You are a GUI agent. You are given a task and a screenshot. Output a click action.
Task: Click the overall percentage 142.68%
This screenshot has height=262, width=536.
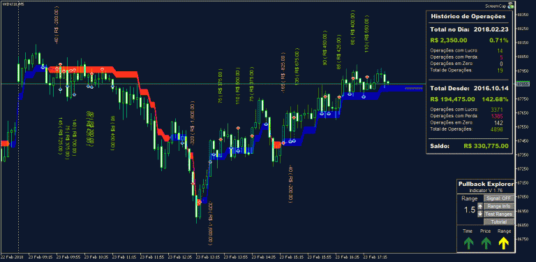pos(495,99)
